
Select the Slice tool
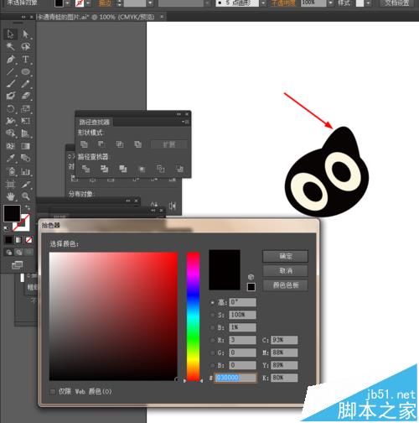coord(25,184)
